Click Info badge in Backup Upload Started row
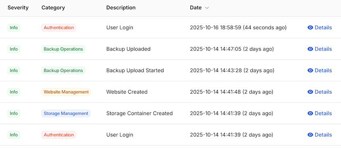Screen dimensions: 341x149 click(x=14, y=71)
